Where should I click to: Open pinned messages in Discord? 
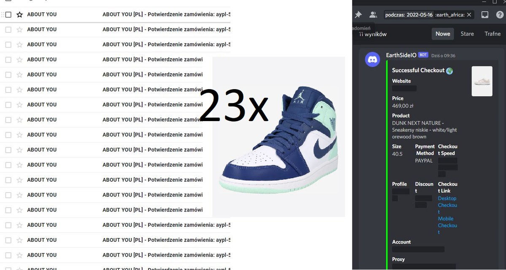pyautogui.click(x=358, y=15)
